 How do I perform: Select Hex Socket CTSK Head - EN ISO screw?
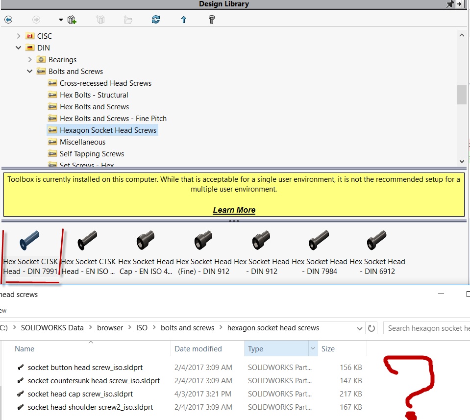point(88,253)
